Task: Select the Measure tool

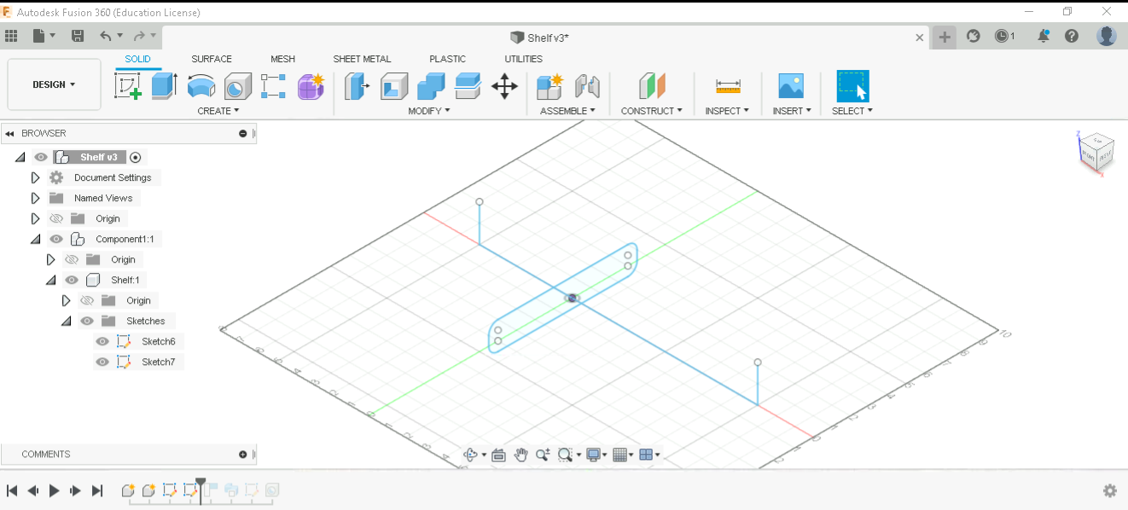Action: [728, 86]
